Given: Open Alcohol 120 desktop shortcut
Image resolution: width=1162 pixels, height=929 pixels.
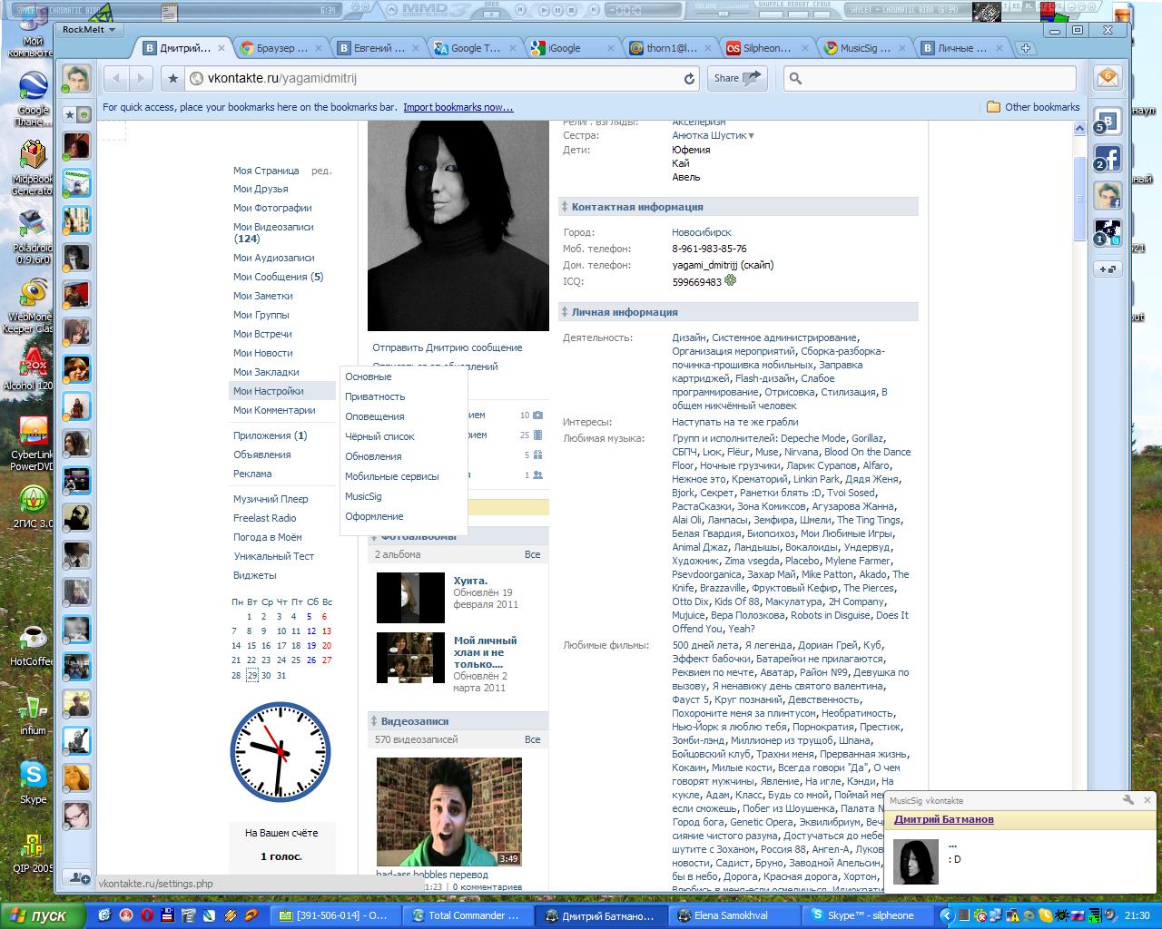Looking at the screenshot, I should (33, 368).
